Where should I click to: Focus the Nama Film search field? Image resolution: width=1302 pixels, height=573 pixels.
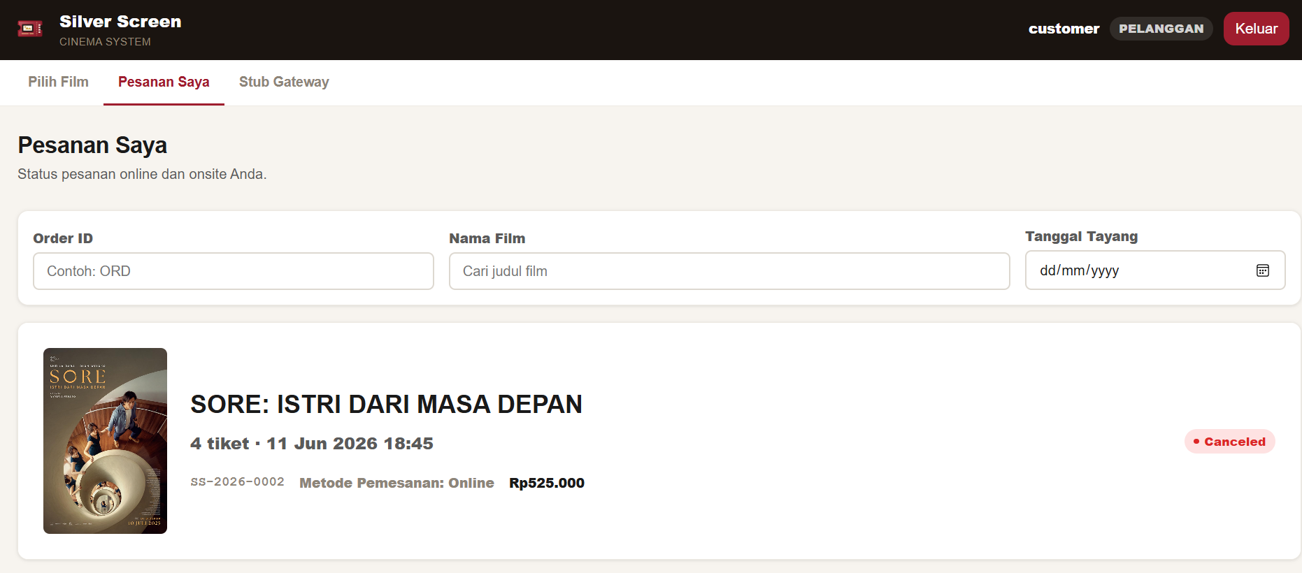click(x=729, y=271)
